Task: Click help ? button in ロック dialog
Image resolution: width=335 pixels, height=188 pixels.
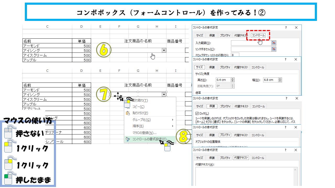Action: pos(286,98)
